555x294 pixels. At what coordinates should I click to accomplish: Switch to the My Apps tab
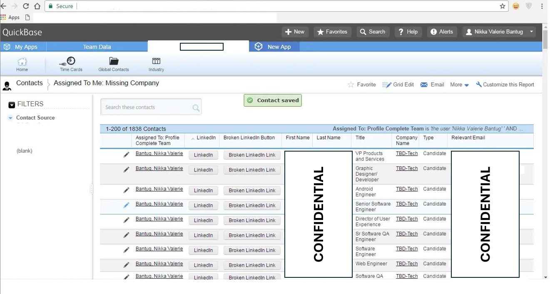23,47
